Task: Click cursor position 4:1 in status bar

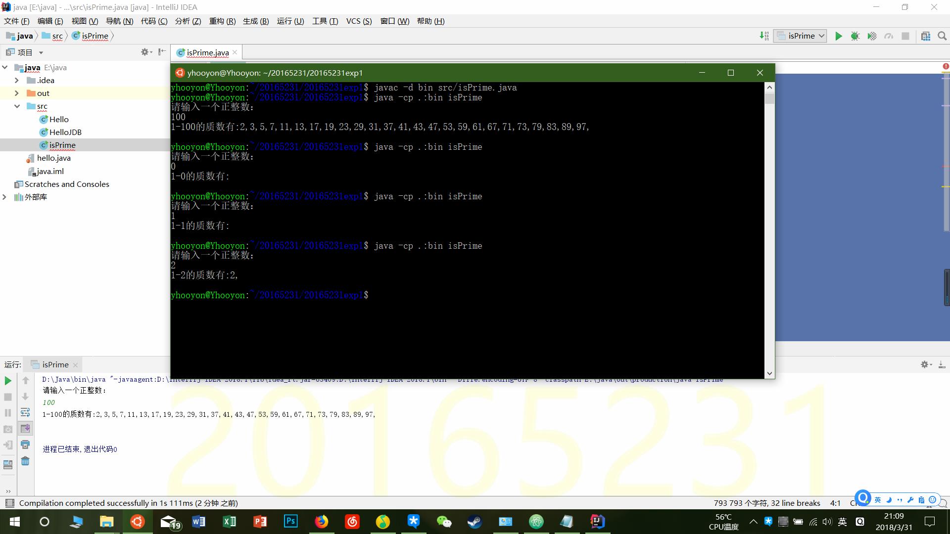Action: click(x=835, y=503)
